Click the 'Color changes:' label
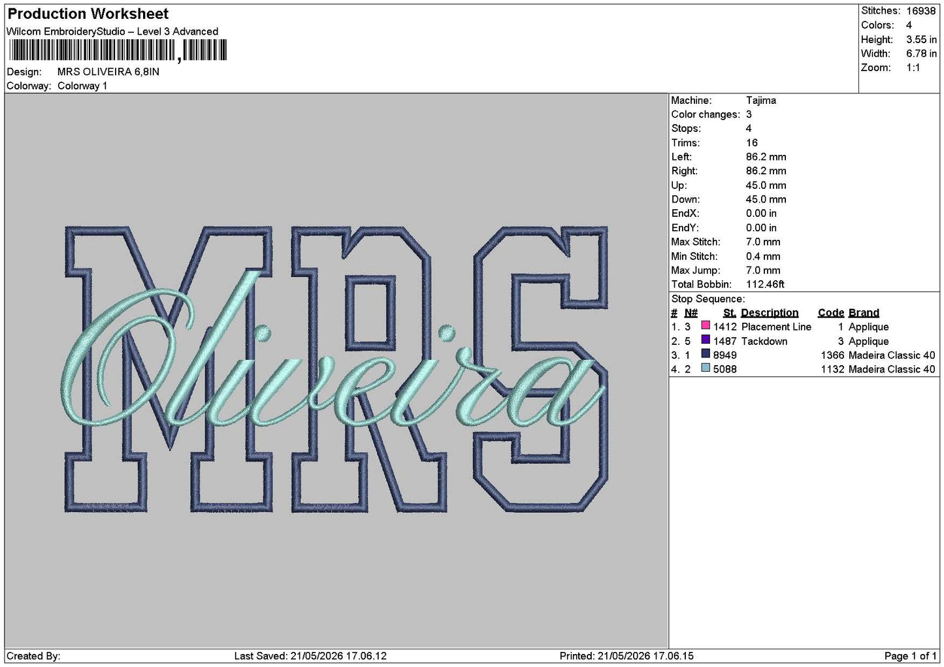This screenshot has height=667, width=944. [x=706, y=114]
